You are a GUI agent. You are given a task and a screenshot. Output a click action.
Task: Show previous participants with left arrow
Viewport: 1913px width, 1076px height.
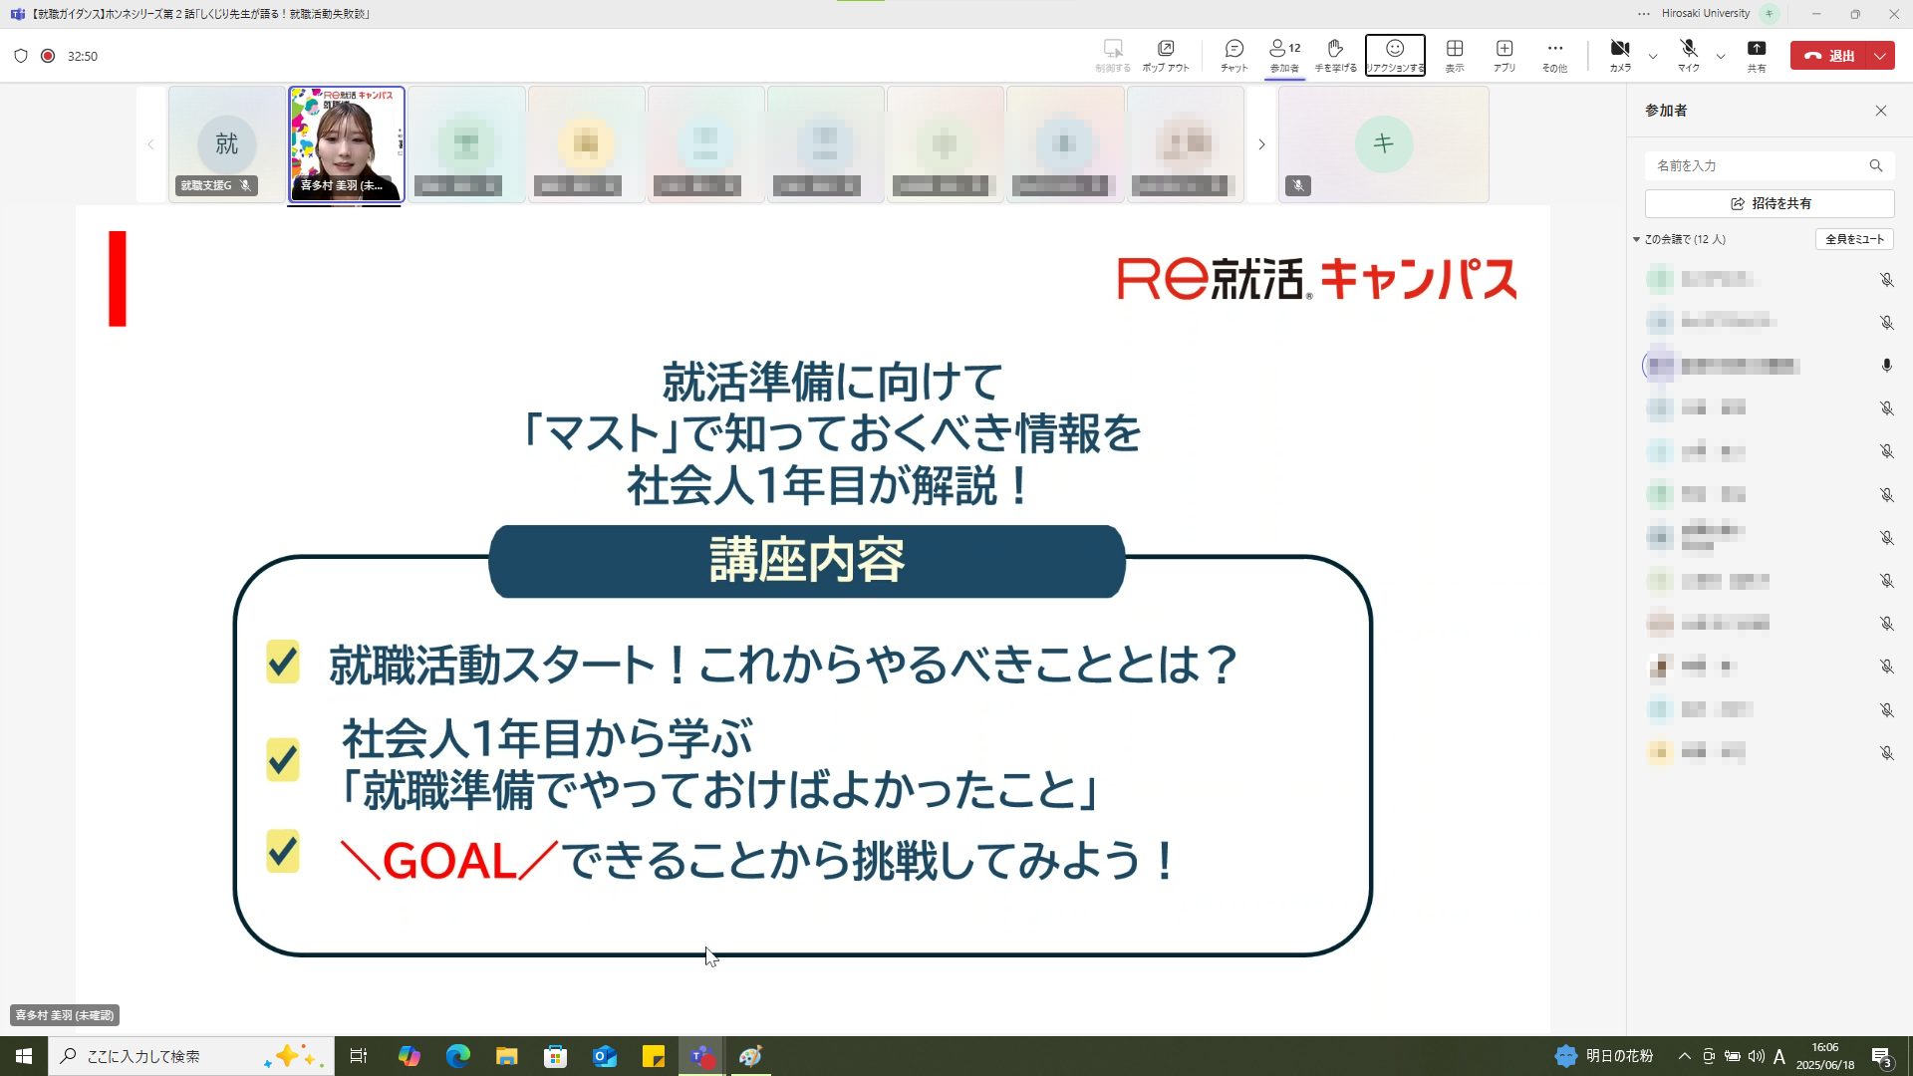pyautogui.click(x=151, y=144)
